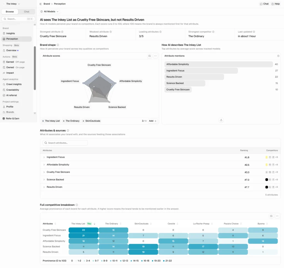
Task: Open the AI referral icon
Action: [4, 95]
